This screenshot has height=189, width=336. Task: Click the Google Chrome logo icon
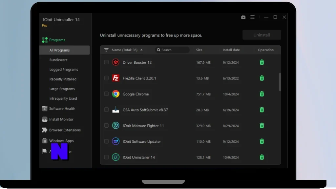point(116,94)
